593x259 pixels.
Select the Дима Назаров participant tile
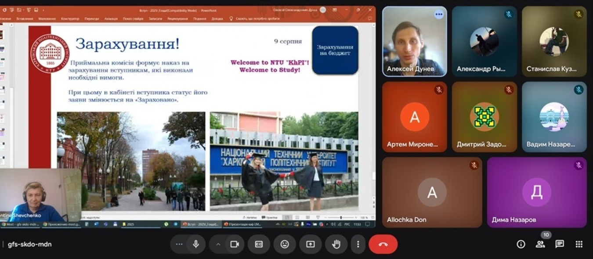click(x=537, y=192)
